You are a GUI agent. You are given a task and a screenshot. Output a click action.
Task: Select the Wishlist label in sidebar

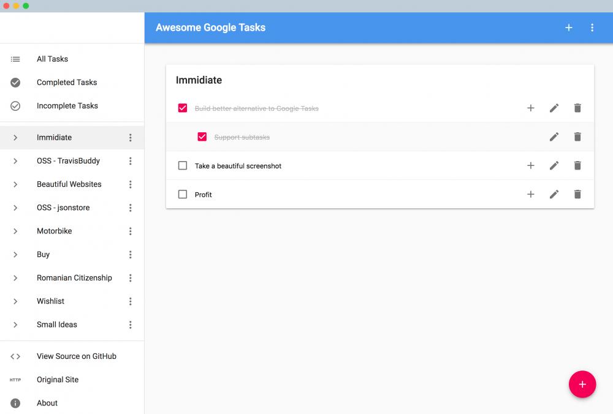50,301
